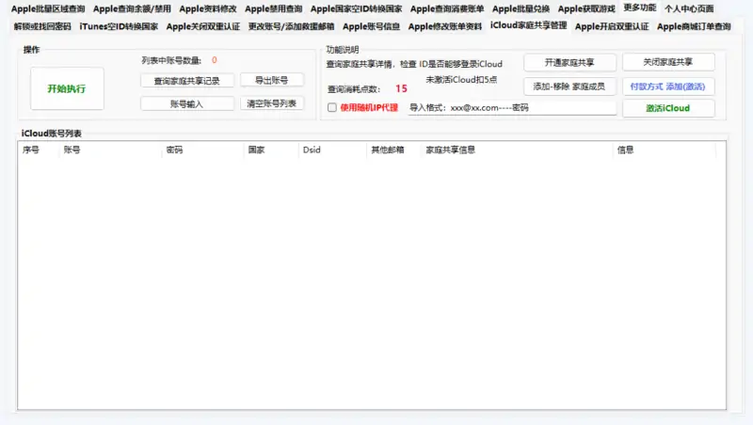Clear the list with 清空账号列表

coord(272,103)
